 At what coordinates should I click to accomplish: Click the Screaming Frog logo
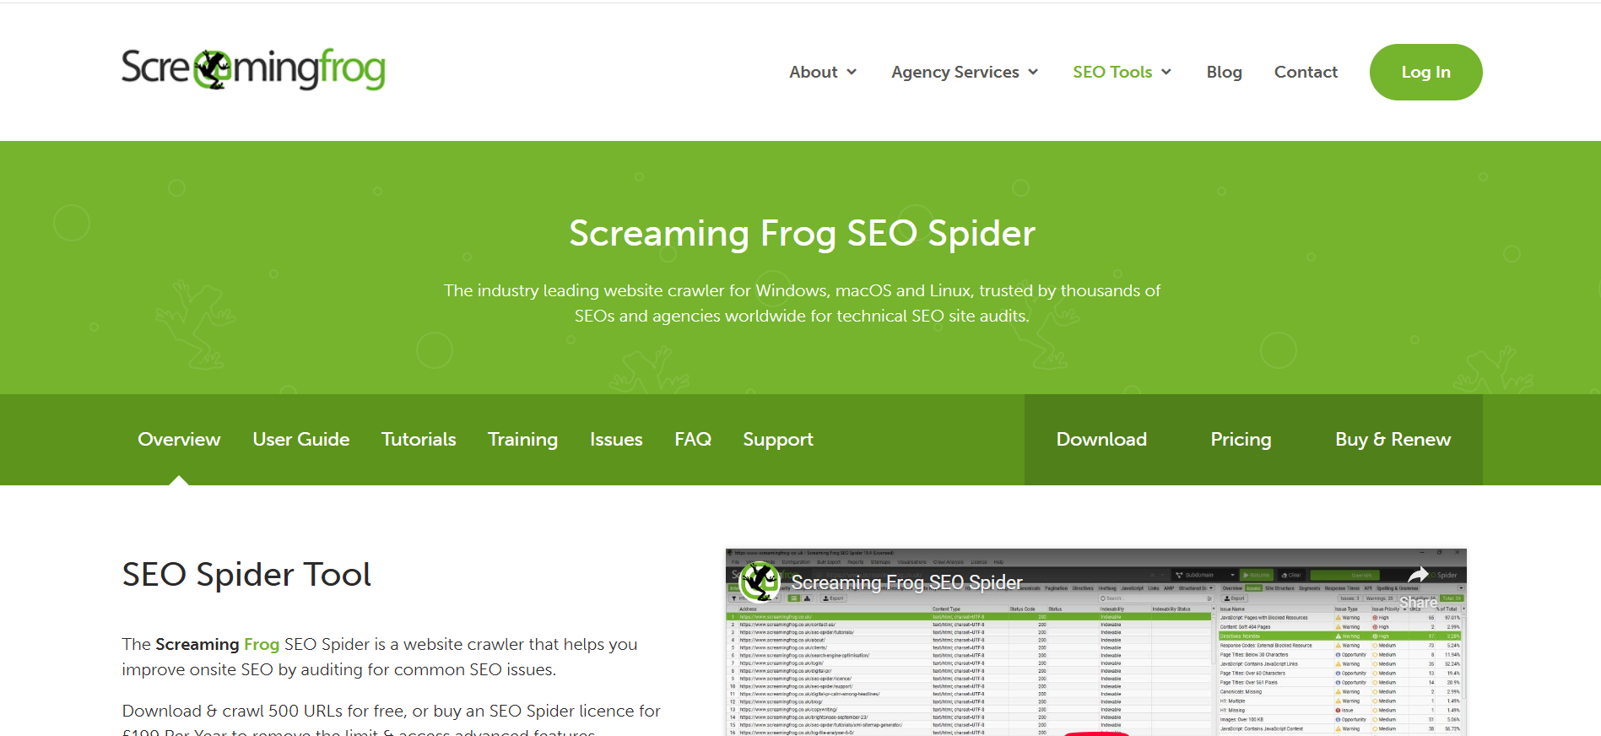tap(253, 69)
